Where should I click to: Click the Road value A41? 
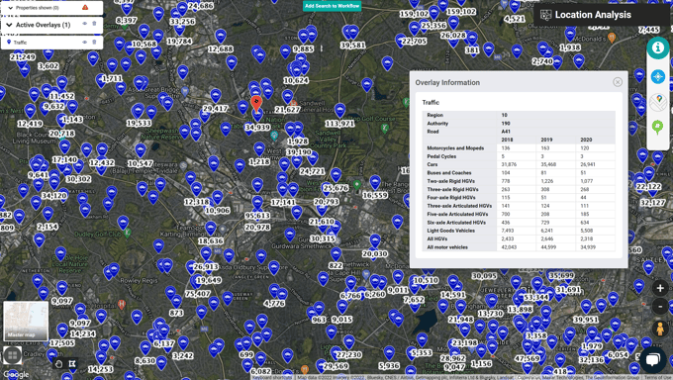pyautogui.click(x=506, y=132)
